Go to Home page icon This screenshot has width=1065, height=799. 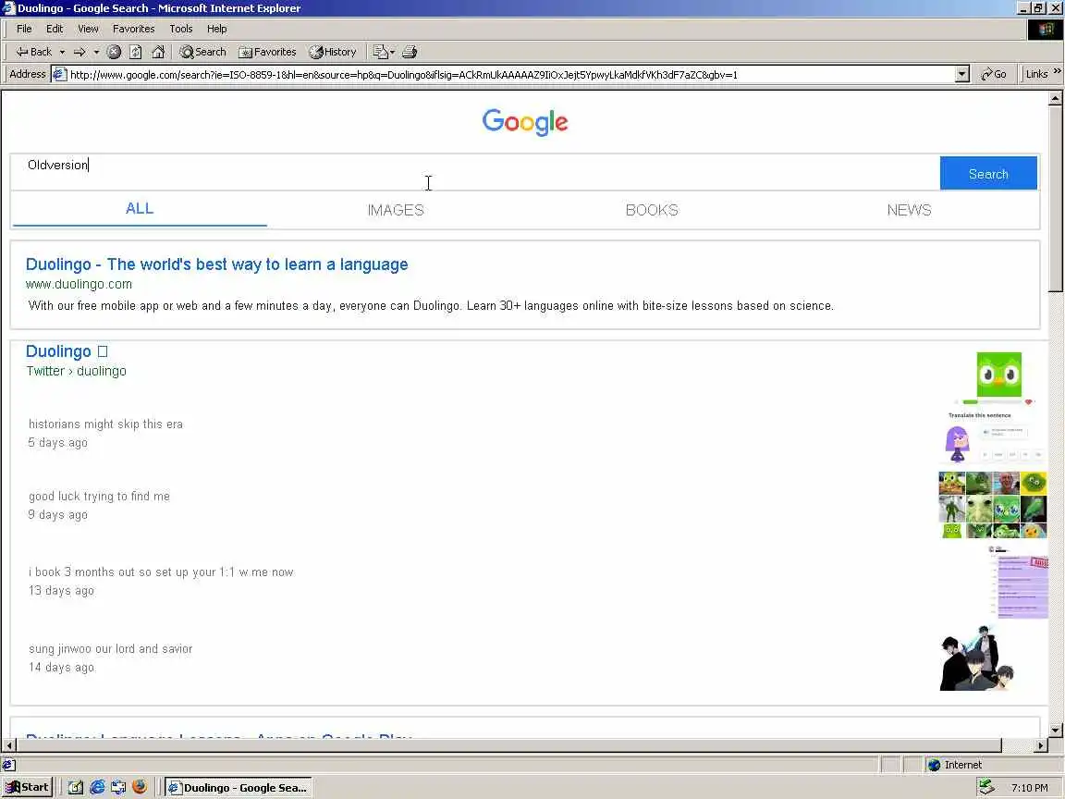[x=158, y=52]
